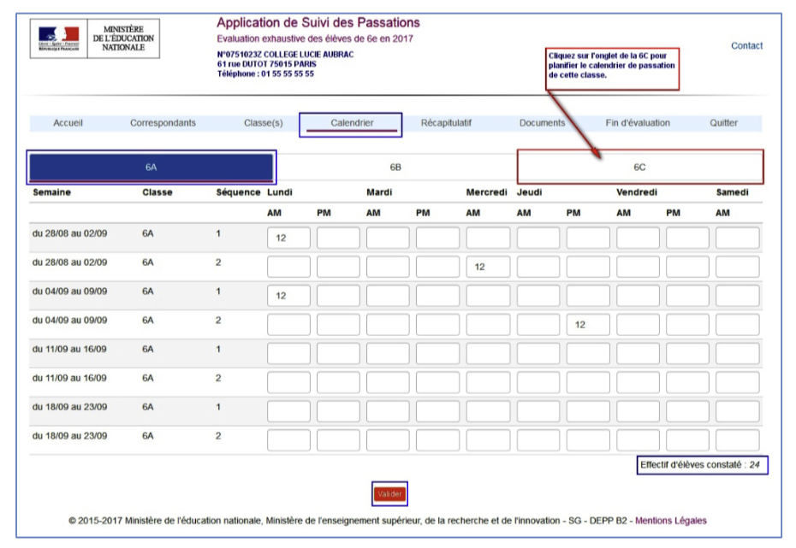The image size is (796, 548).
Task: Select the Classe(s) menu item
Action: [263, 122]
